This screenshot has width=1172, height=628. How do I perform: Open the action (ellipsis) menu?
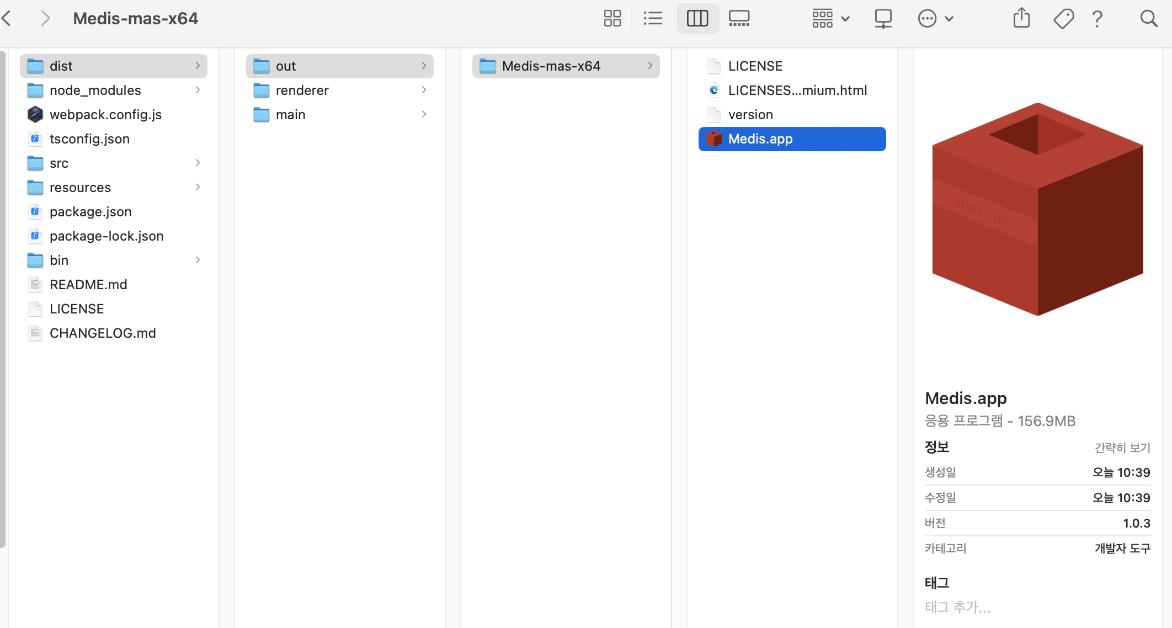[x=935, y=18]
